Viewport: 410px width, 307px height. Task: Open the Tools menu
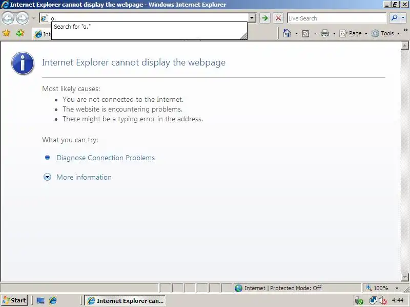click(386, 33)
